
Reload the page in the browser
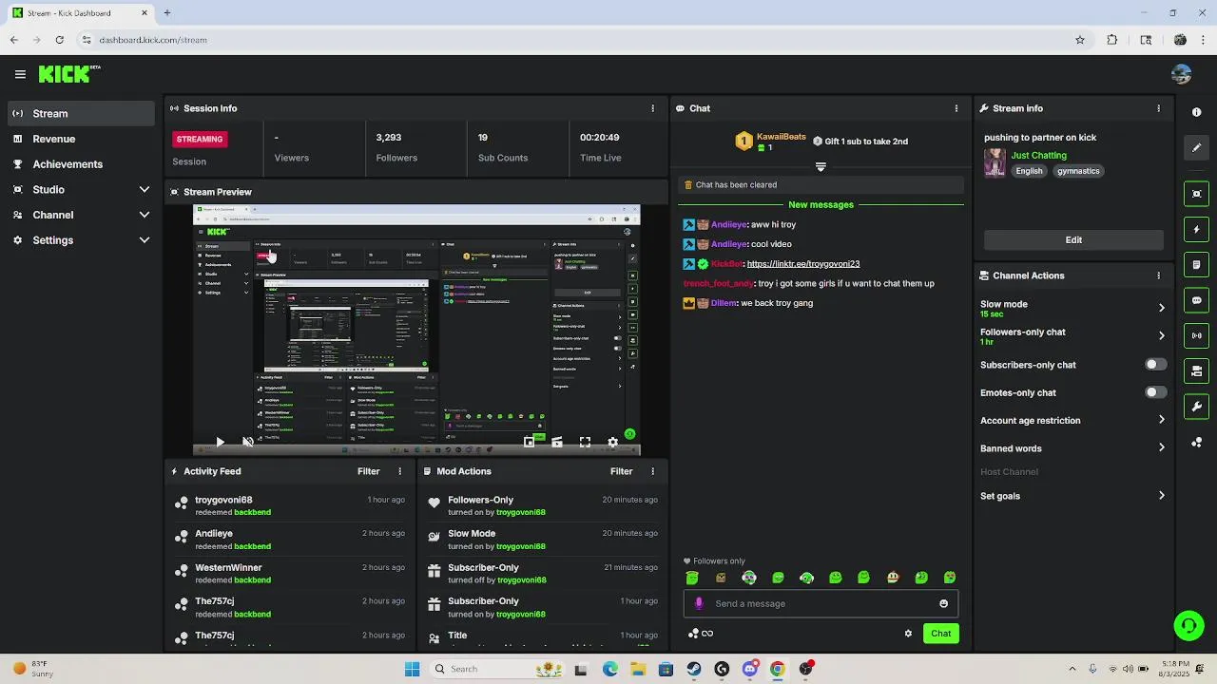[59, 40]
